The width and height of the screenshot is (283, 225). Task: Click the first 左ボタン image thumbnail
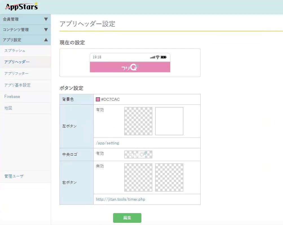(x=138, y=121)
